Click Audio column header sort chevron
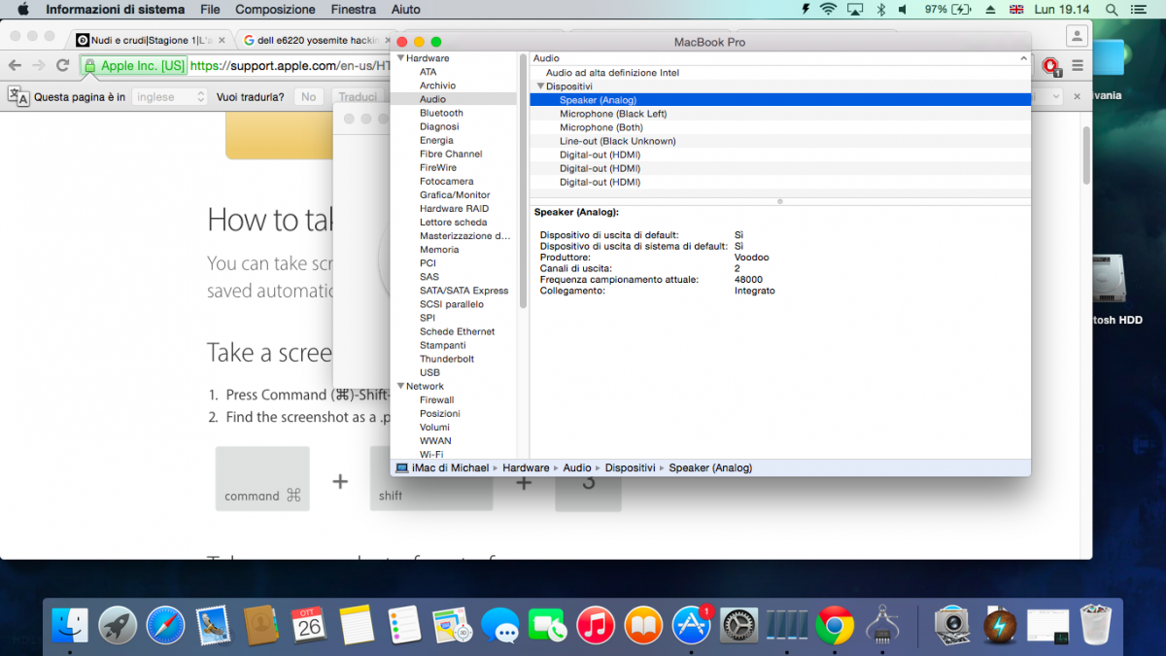Image resolution: width=1166 pixels, height=656 pixels. [1022, 58]
